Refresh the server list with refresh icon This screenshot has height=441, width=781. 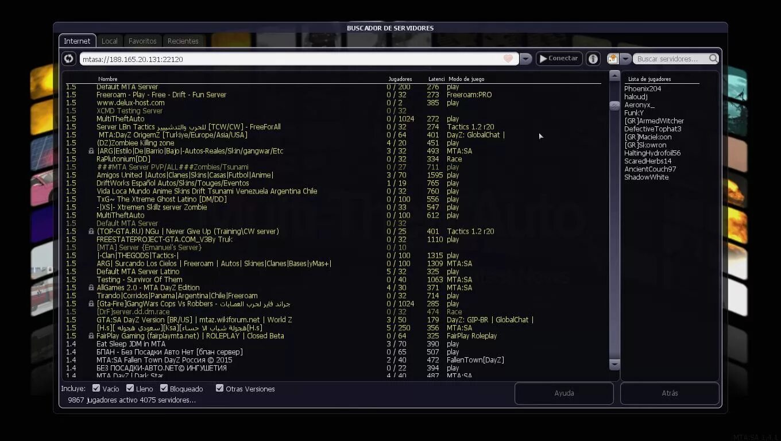pos(68,59)
